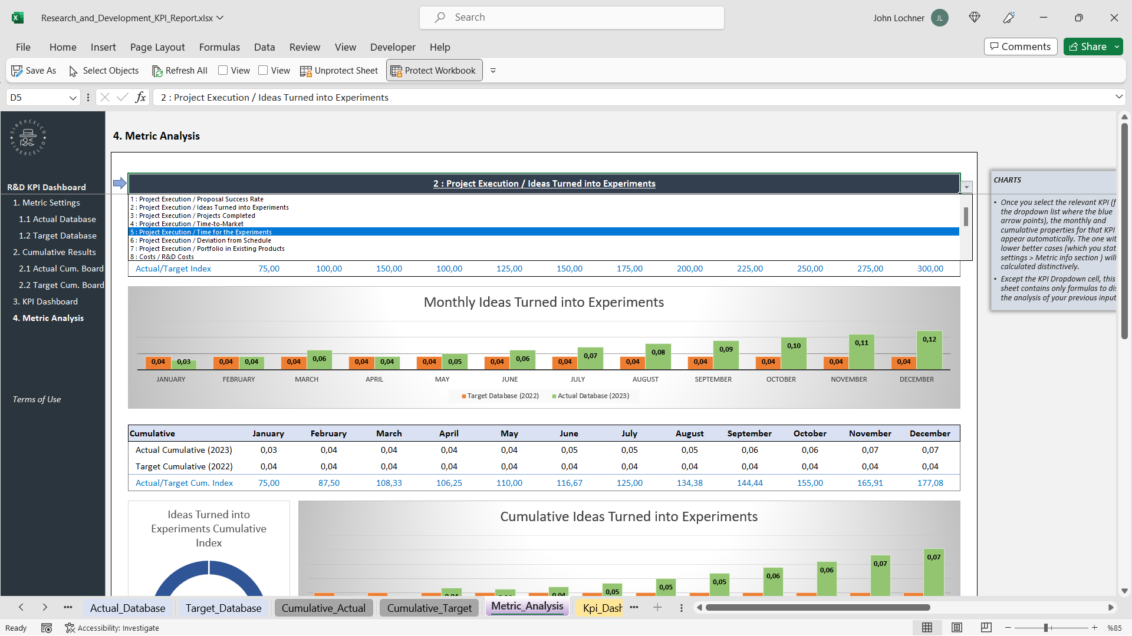This screenshot has width=1132, height=636.
Task: Check the second View checkbox on the toolbar
Action: 264,70
